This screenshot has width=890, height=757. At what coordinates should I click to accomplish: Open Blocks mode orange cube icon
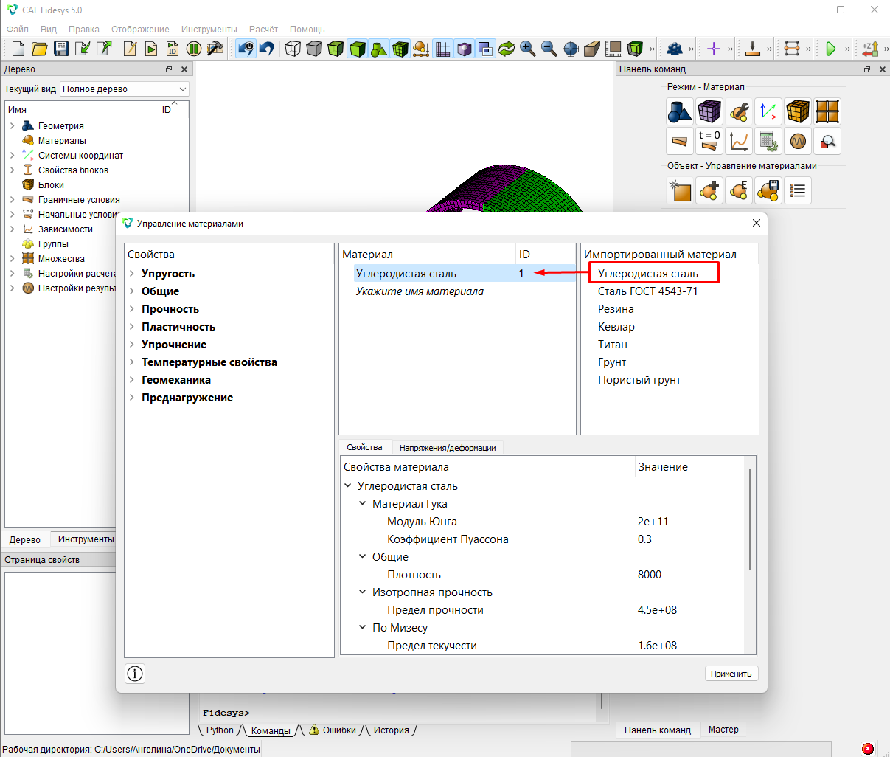click(798, 111)
